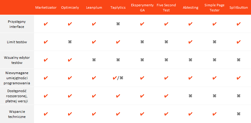Click the Leanplum header label
This screenshot has height=123, width=251.
click(94, 7)
